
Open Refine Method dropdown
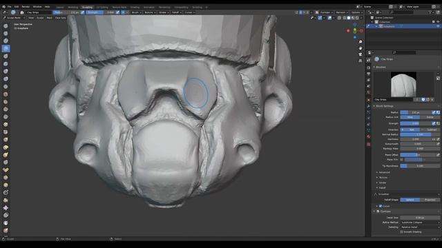pyautogui.click(x=420, y=223)
